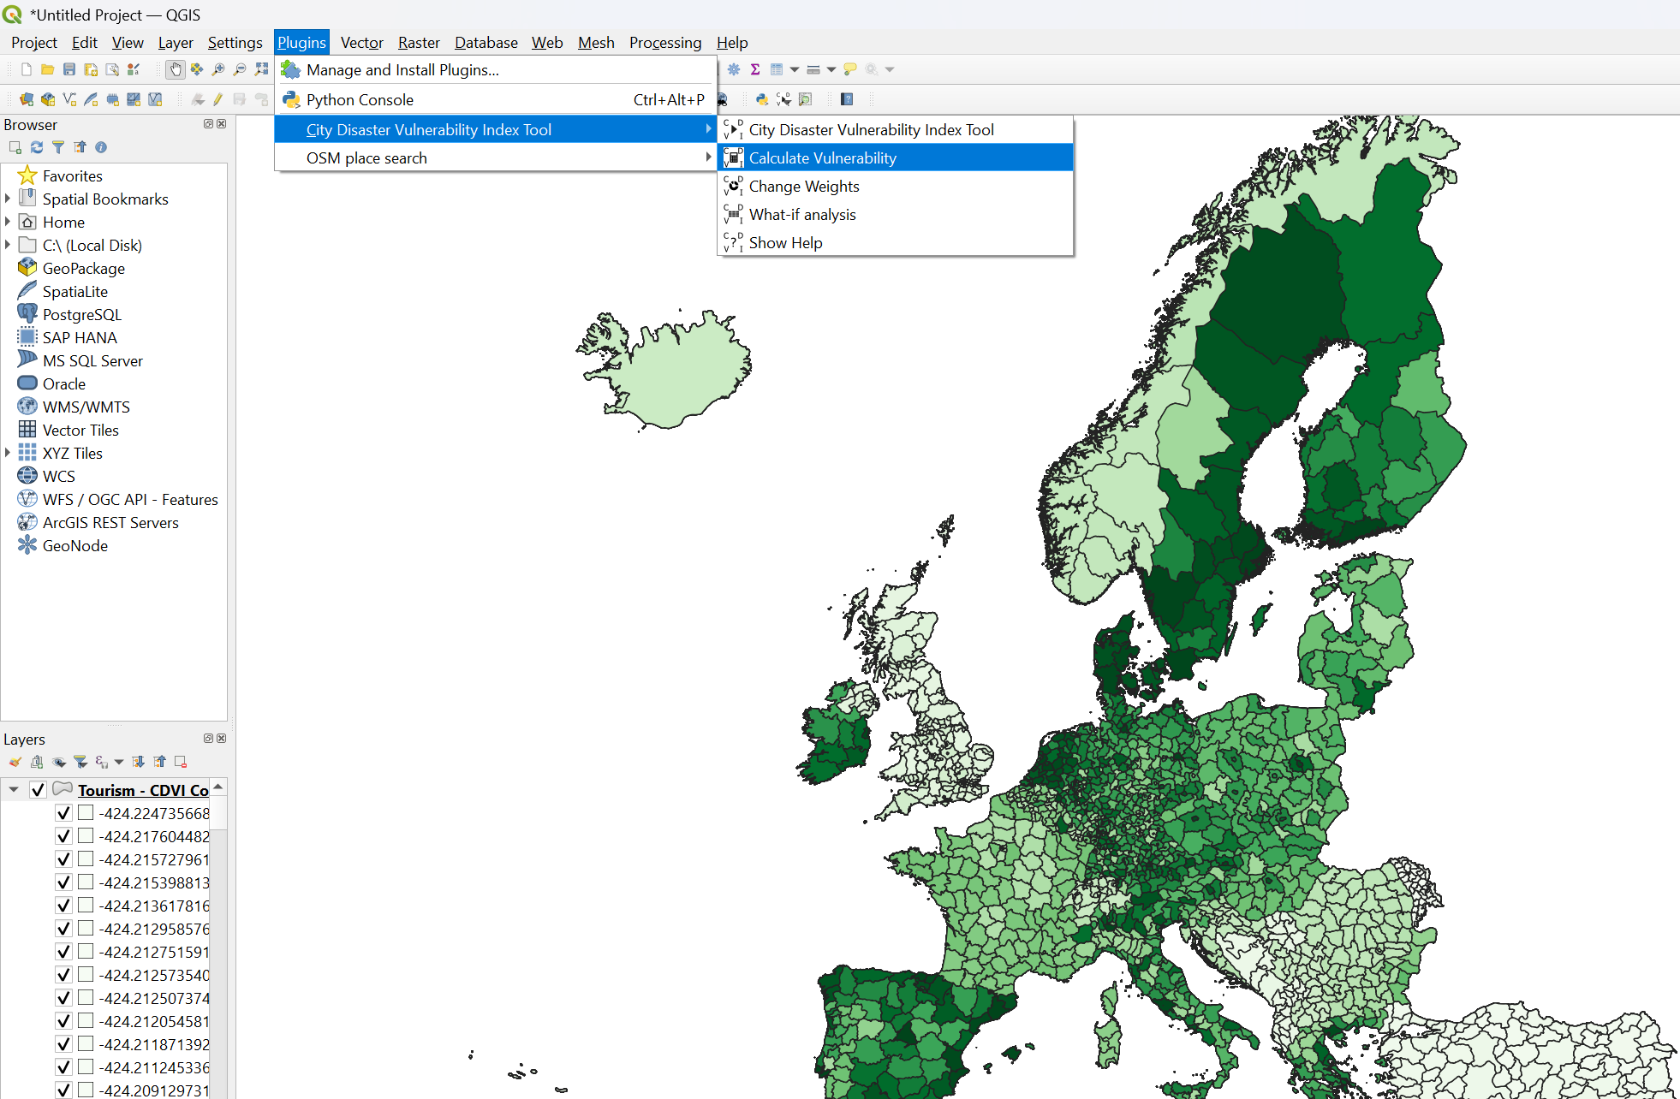
Task: Expand C:\ (Local Disk) node
Action: tap(8, 245)
